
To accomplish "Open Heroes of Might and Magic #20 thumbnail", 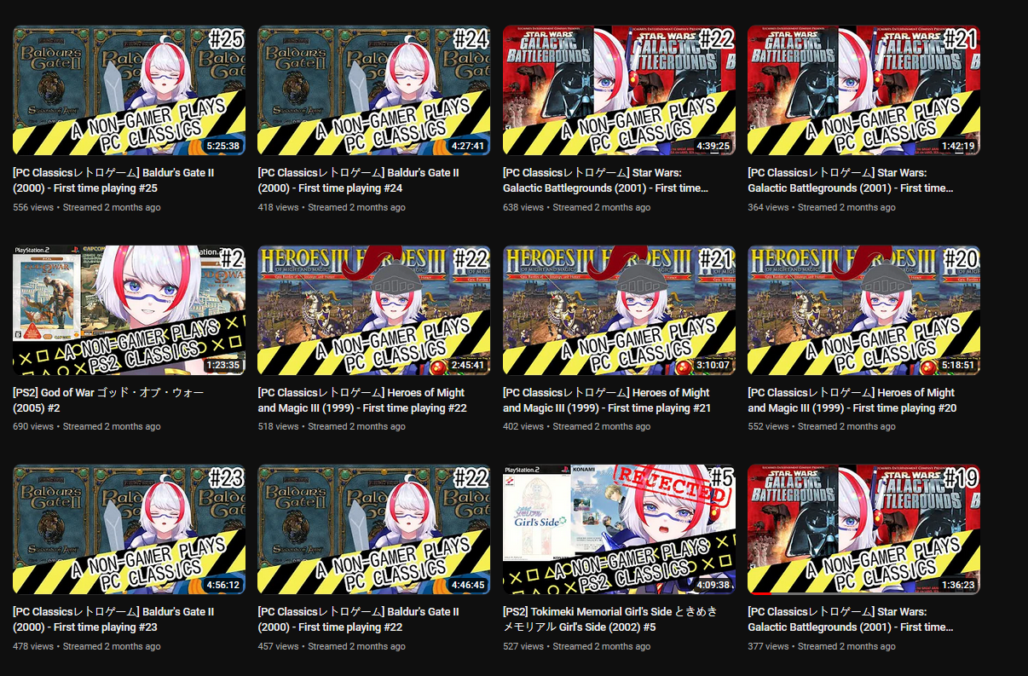I will click(x=863, y=310).
